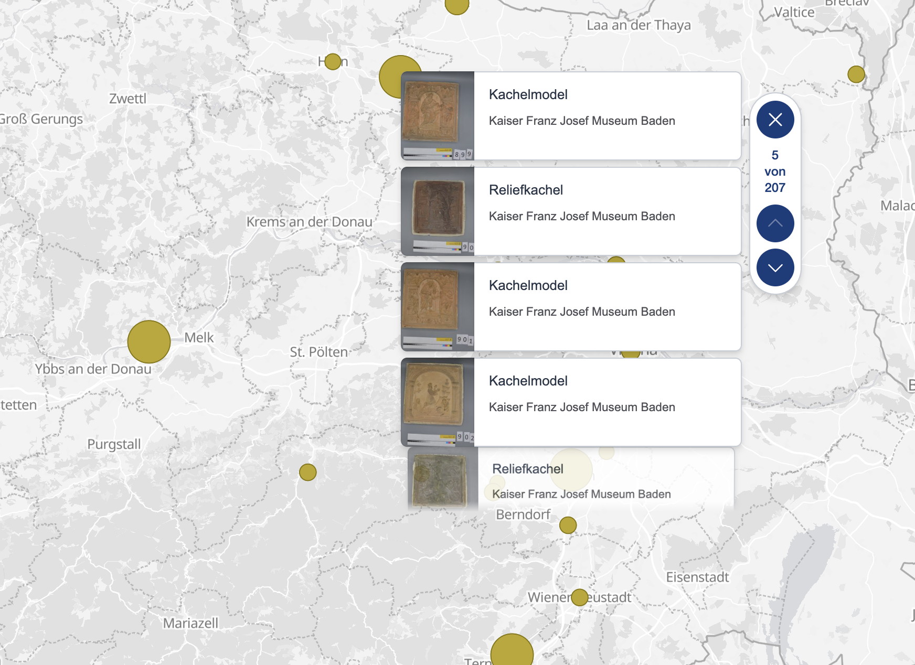The height and width of the screenshot is (665, 915).
Task: Click the Kaiser Franz Josef Museum Baden label
Action: click(582, 121)
